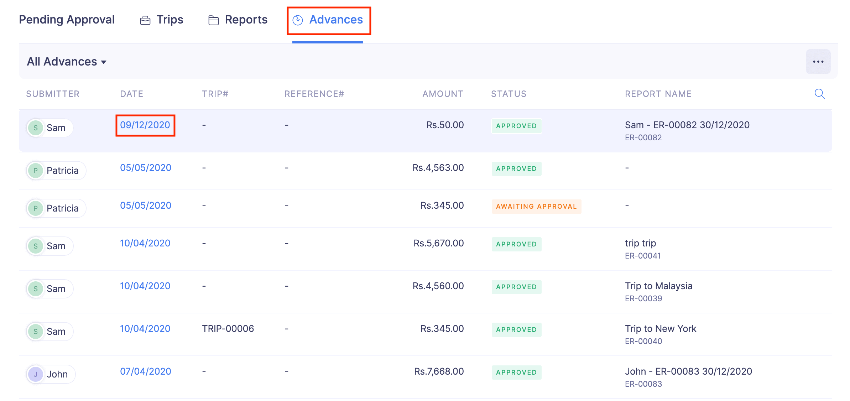The width and height of the screenshot is (850, 401).
Task: Select the Rs.5,670.00 trip trip row
Action: tap(438, 243)
